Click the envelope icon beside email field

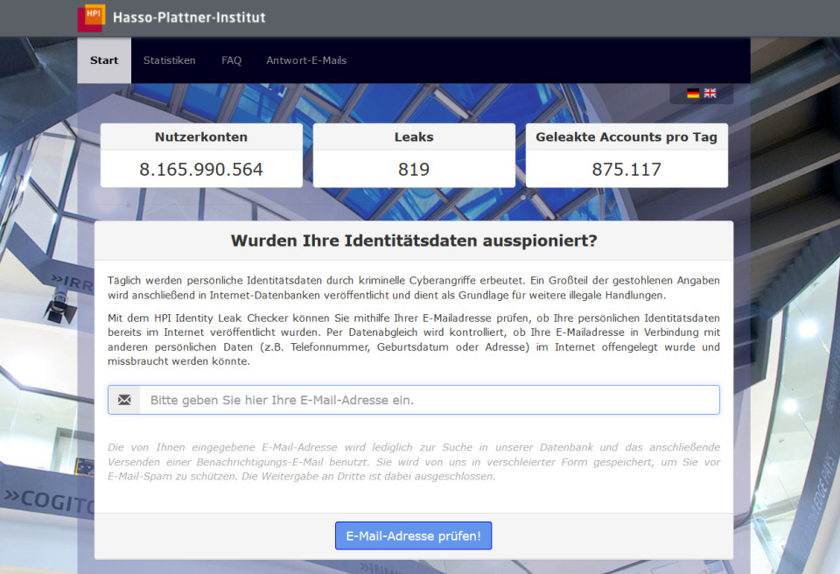tap(124, 400)
